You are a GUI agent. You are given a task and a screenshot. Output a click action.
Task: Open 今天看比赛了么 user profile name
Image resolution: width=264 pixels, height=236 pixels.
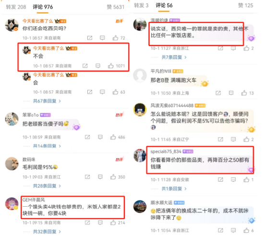pos(38,21)
